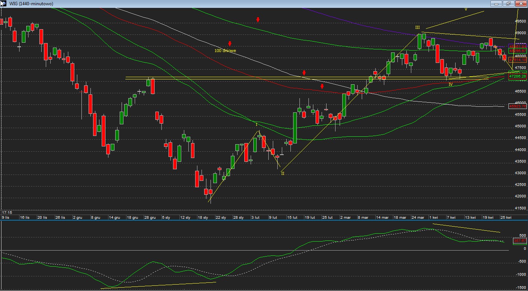
Task: Click the '2 mar' date on time axis
Action: [x=344, y=217]
